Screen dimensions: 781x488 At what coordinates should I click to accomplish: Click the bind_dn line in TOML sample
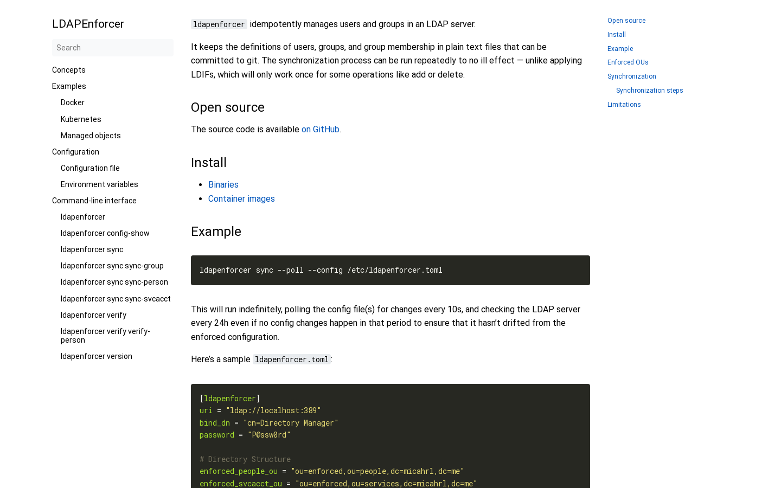(269, 423)
